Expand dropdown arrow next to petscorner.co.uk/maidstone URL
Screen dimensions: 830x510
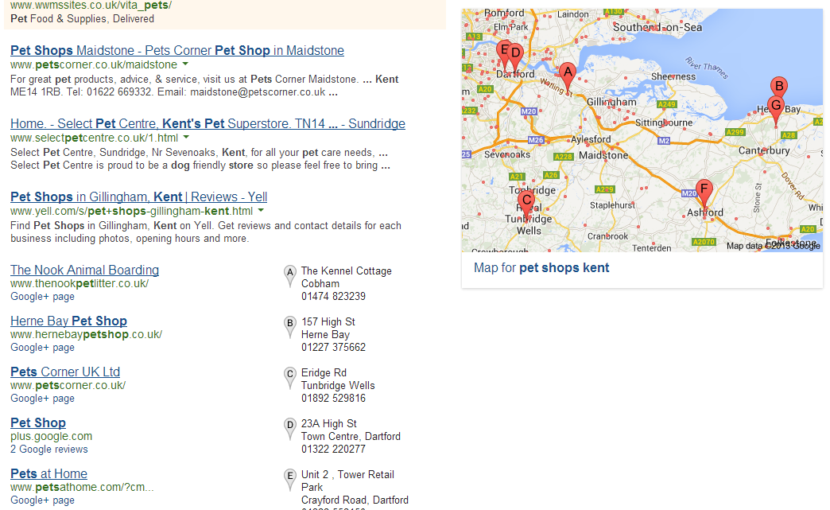pyautogui.click(x=185, y=64)
